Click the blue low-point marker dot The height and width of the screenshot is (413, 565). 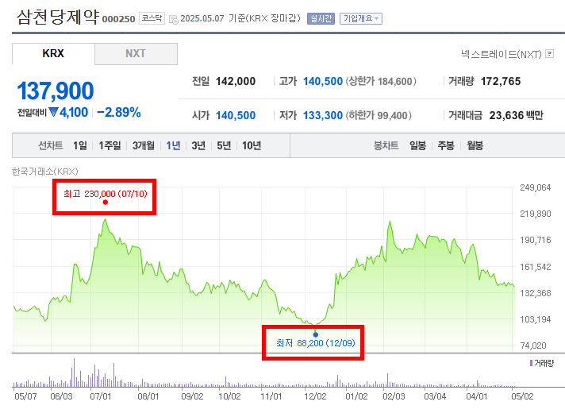point(316,334)
